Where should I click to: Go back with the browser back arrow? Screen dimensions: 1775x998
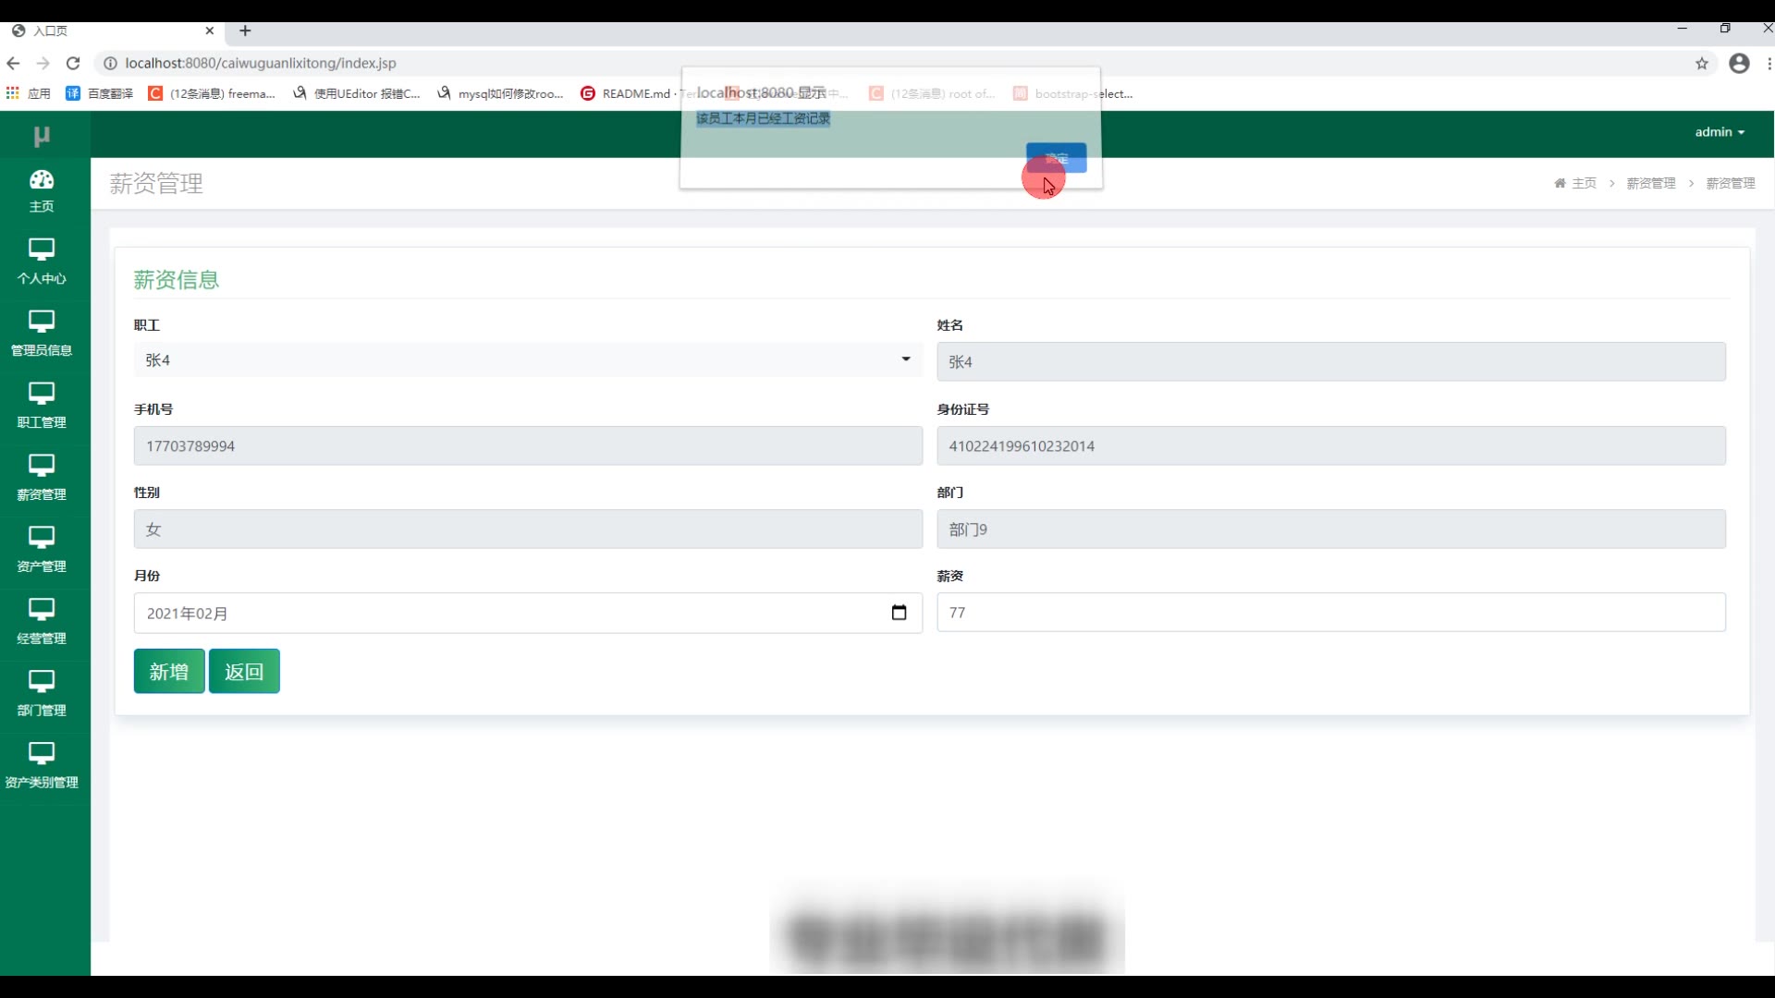[x=13, y=63]
